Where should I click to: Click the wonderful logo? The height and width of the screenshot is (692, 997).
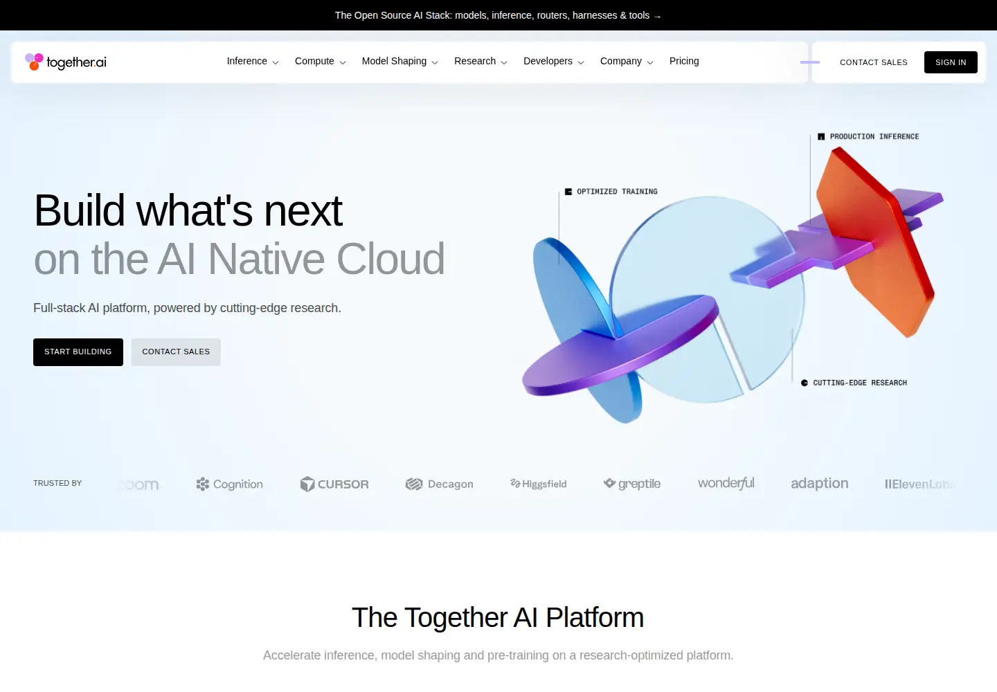[726, 483]
